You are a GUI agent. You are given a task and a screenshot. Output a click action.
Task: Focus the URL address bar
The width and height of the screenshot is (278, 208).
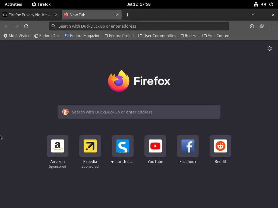click(139, 26)
